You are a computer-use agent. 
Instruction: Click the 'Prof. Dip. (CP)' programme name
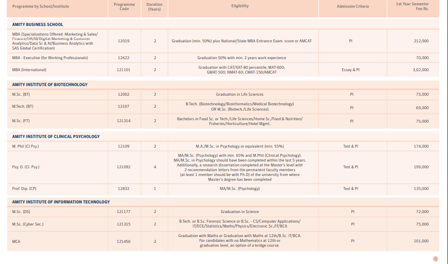25,189
